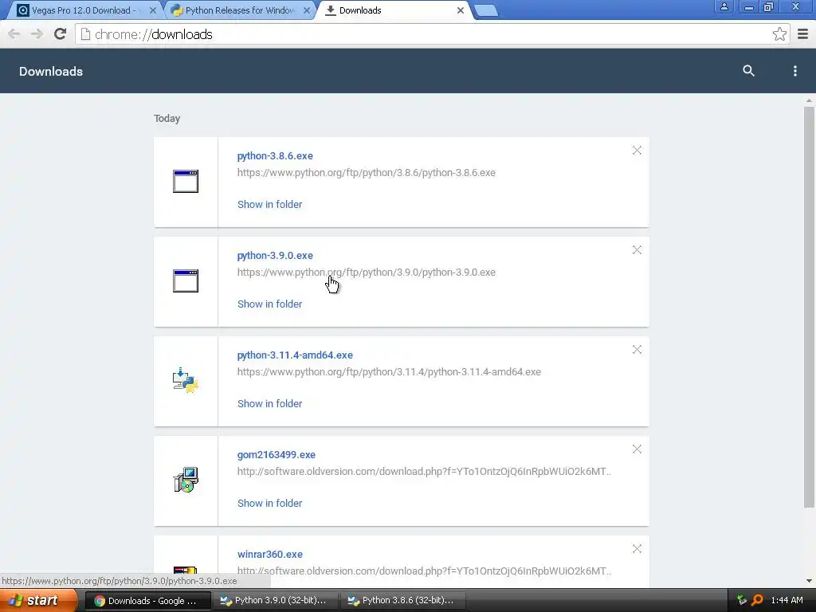Remove python-3.11.4-amd64.exe from the list
Screen dimensions: 816x612
point(637,349)
